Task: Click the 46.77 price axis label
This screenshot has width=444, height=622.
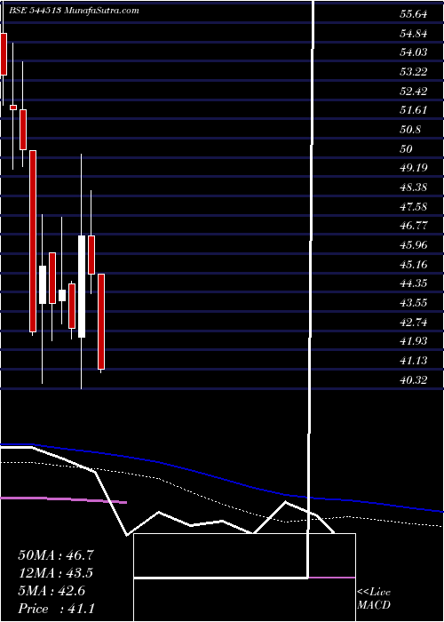Action: point(414,226)
